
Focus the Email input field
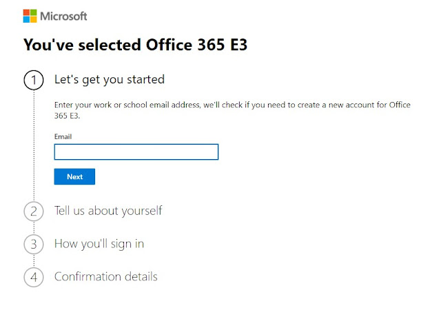point(136,152)
